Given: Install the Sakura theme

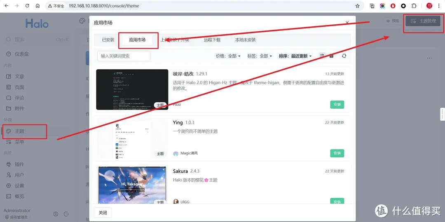Looking at the screenshot, I should click(337, 201).
